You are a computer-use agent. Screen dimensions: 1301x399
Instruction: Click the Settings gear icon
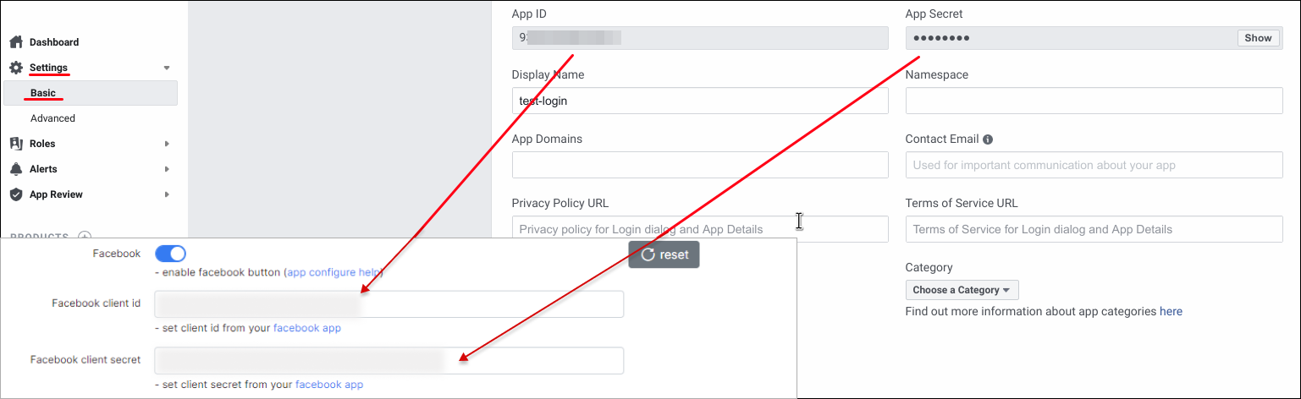point(16,68)
